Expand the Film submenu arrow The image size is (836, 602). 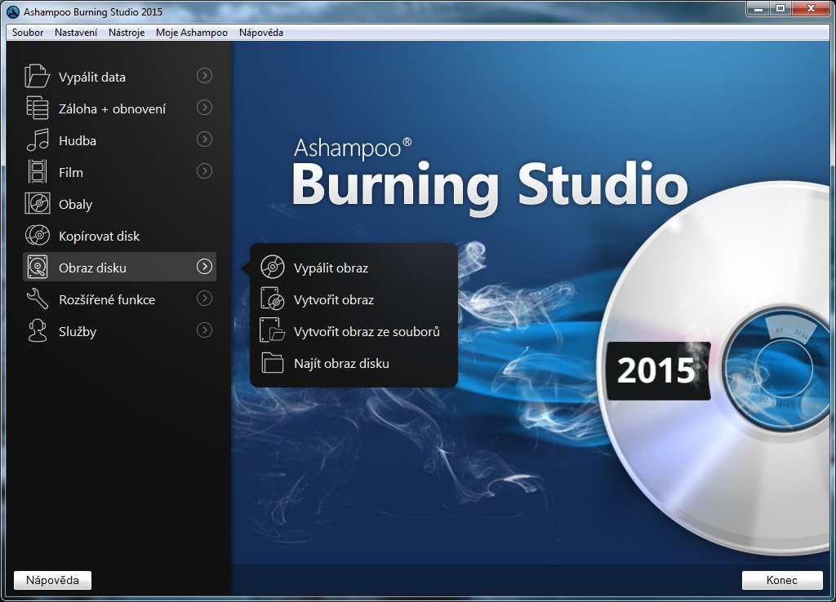click(x=204, y=171)
